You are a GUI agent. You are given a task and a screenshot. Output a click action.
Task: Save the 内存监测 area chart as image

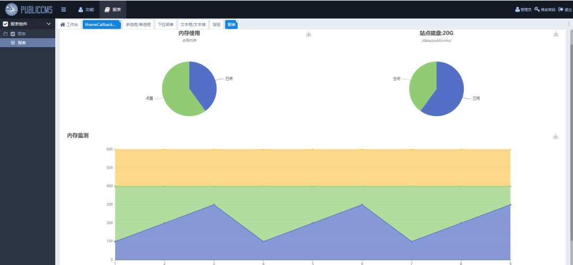tap(555, 136)
